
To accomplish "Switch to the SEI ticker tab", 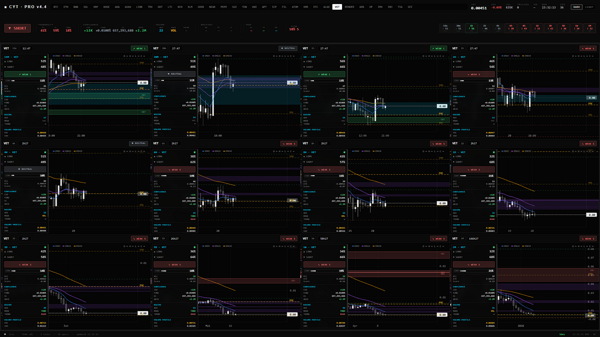I will click(410, 7).
